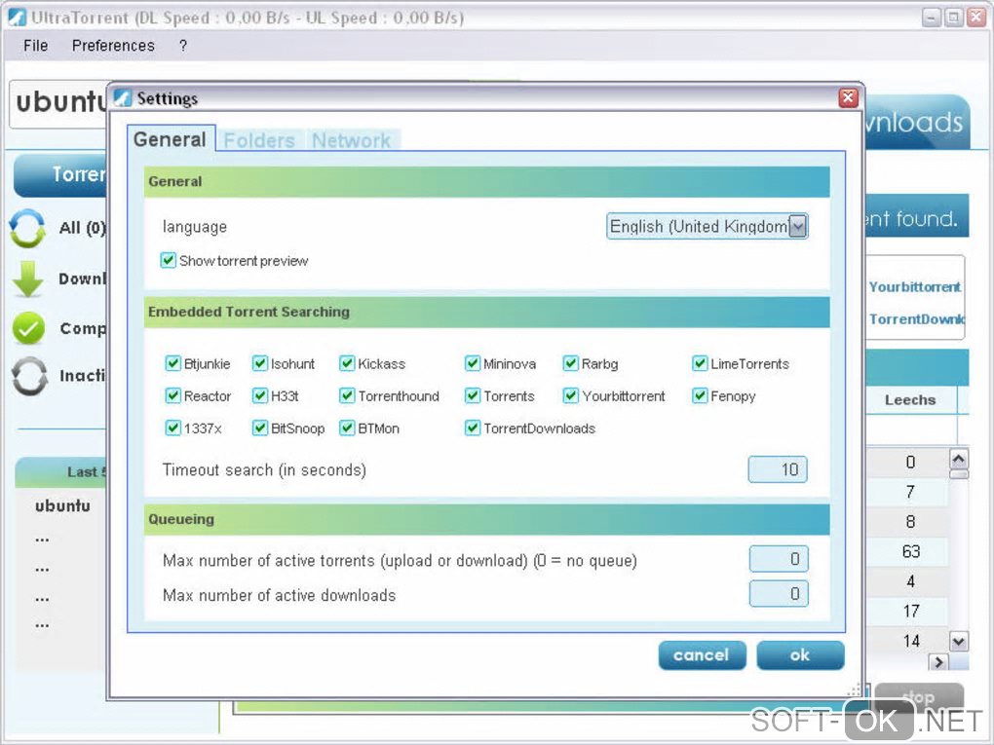The width and height of the screenshot is (994, 745).
Task: Switch to the Network tab
Action: coord(351,140)
